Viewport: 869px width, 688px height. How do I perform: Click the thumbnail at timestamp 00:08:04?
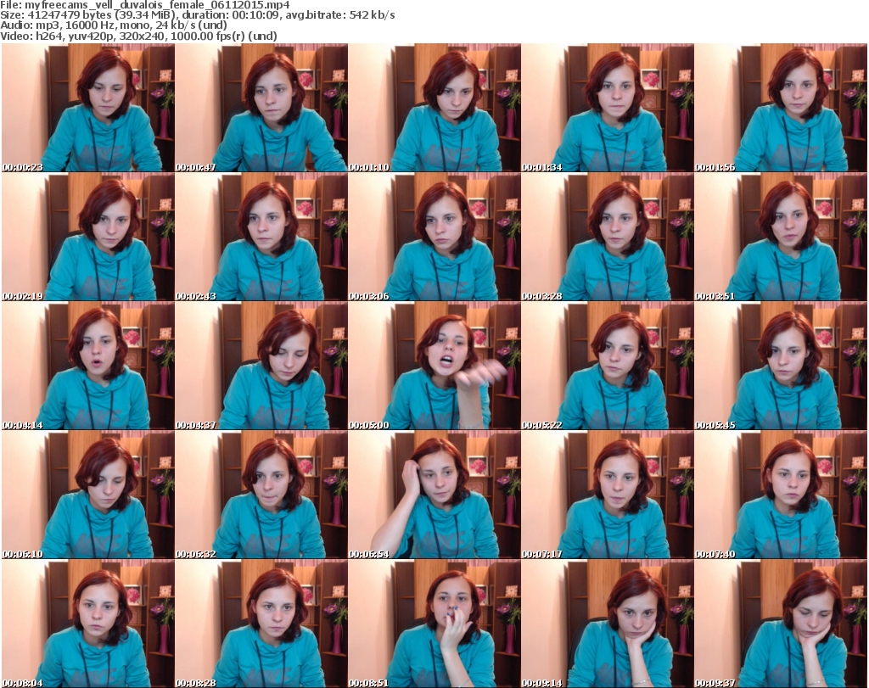coord(88,624)
